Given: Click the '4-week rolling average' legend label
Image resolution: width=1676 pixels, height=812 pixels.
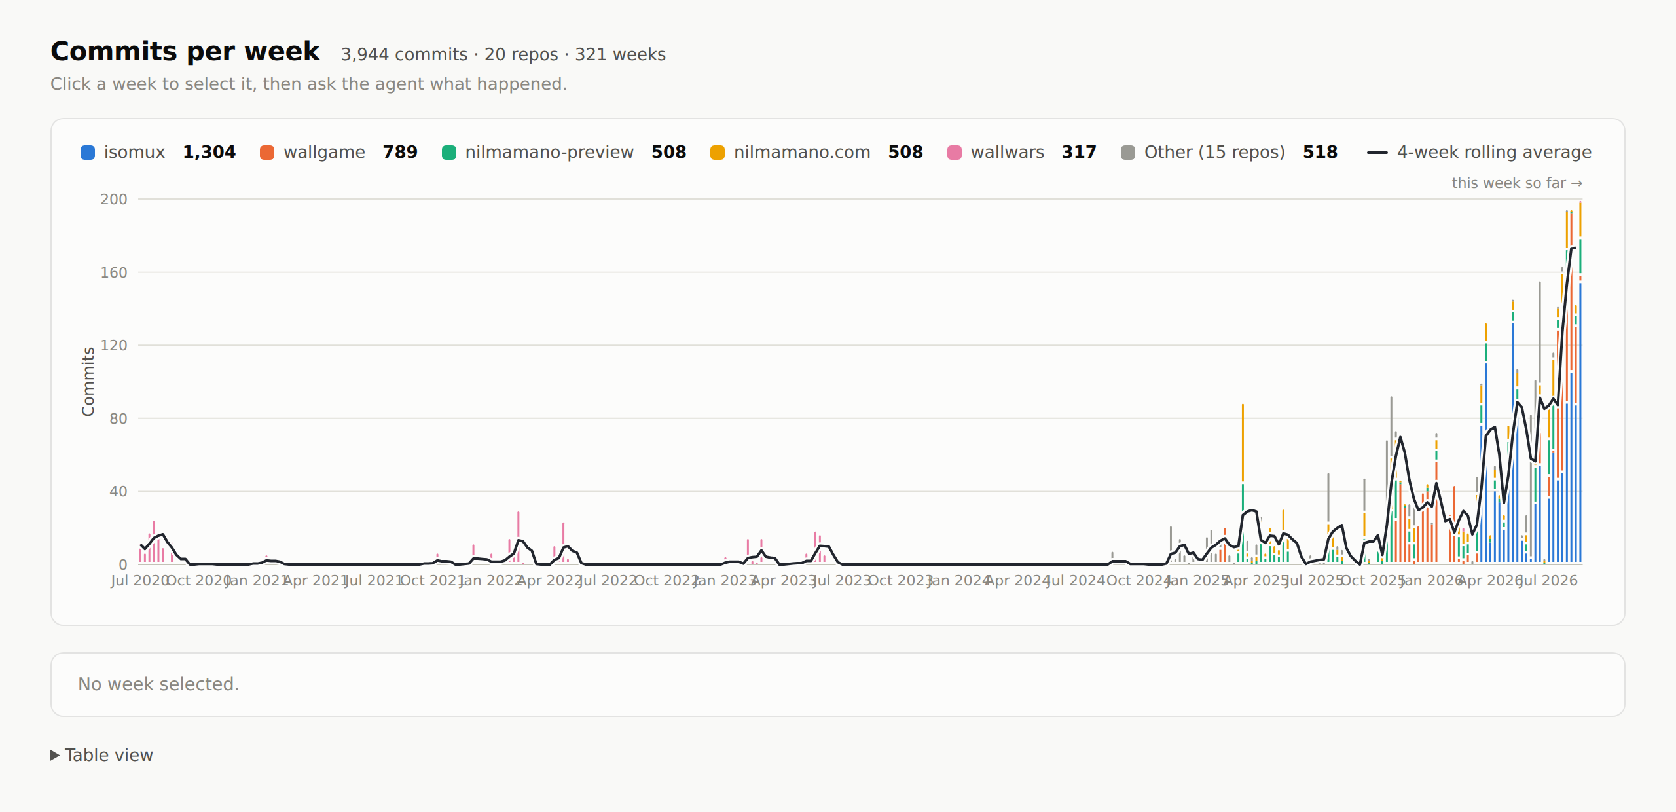Looking at the screenshot, I should pos(1494,152).
